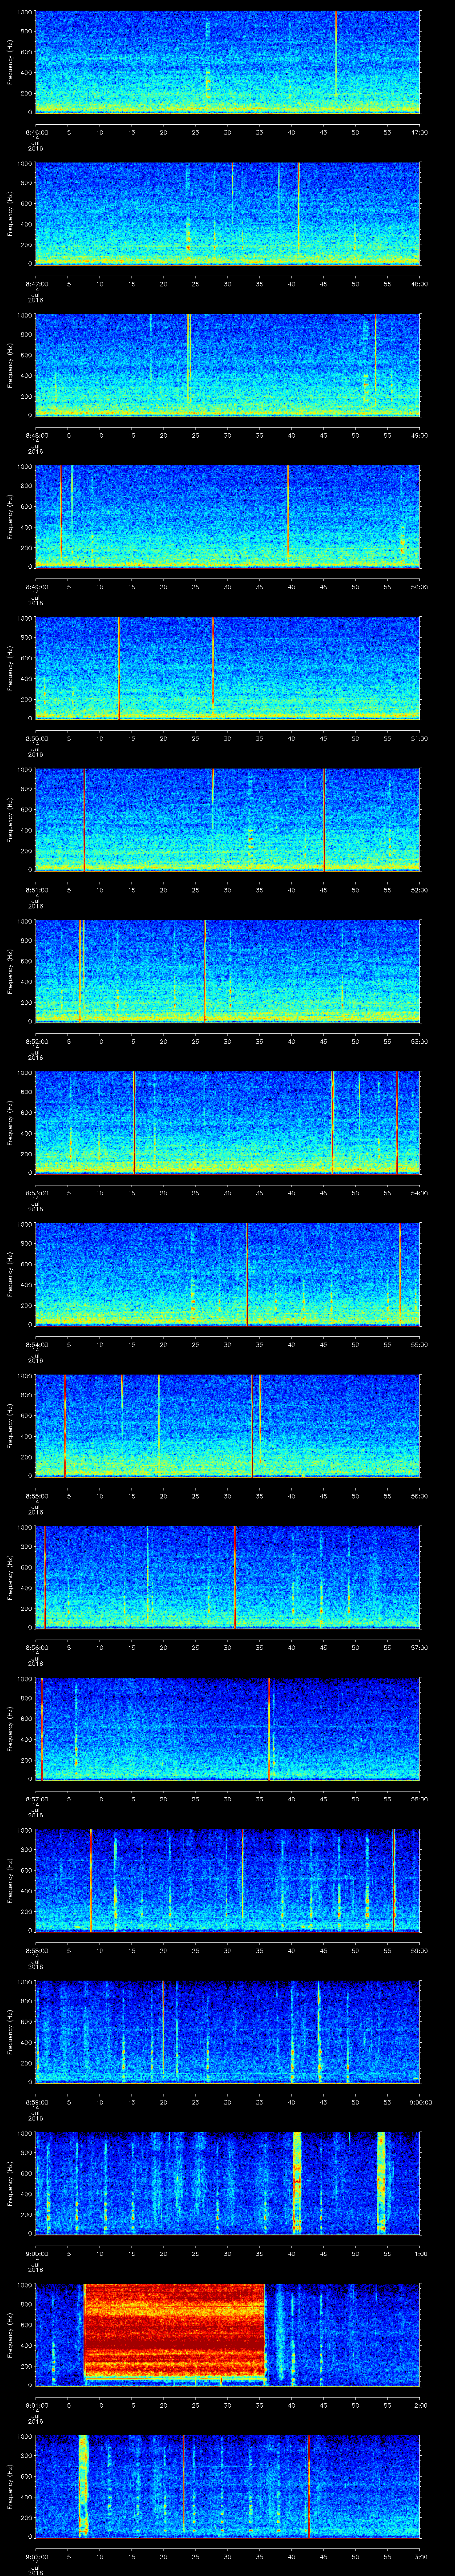The height and width of the screenshot is (2576, 455).
Task: Click the 8:55:00 start time label
Action: (x=36, y=1496)
